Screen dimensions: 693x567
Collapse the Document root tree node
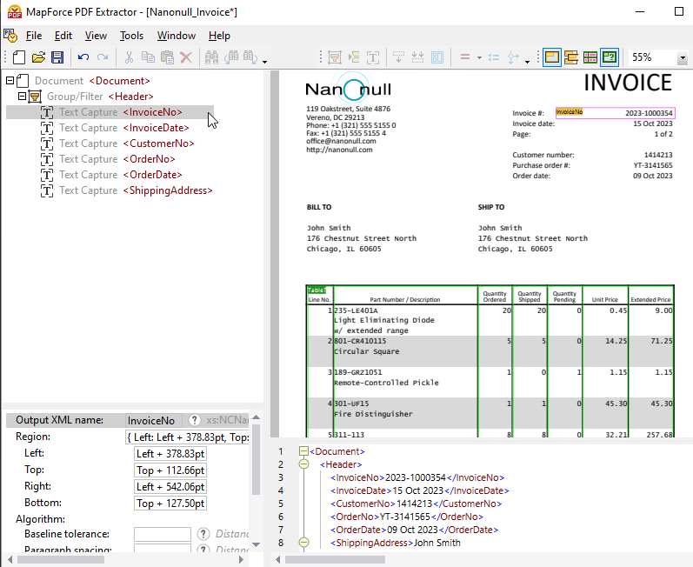point(10,81)
